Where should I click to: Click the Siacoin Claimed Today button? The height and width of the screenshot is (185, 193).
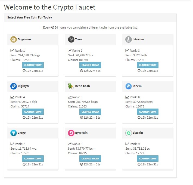click(x=148, y=159)
